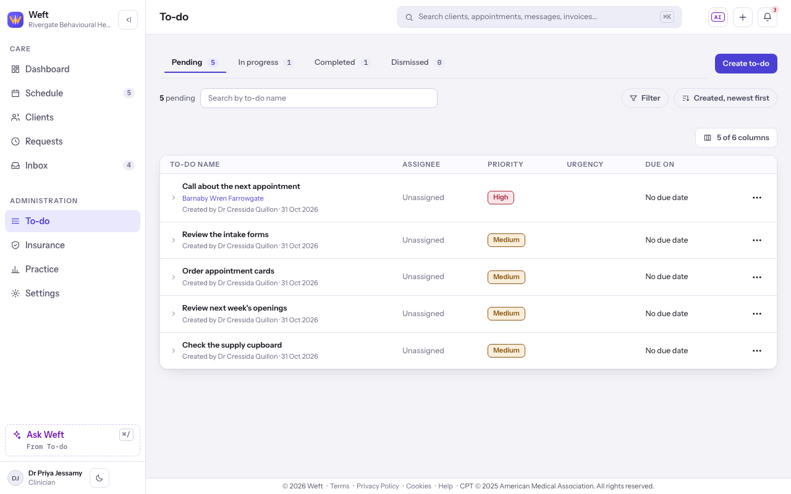This screenshot has height=494, width=791.
Task: Switch to the Dismissed tab
Action: tap(417, 62)
